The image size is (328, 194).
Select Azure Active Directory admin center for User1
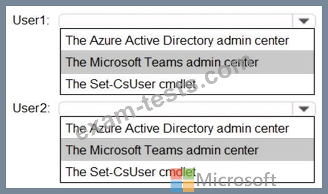187,40
